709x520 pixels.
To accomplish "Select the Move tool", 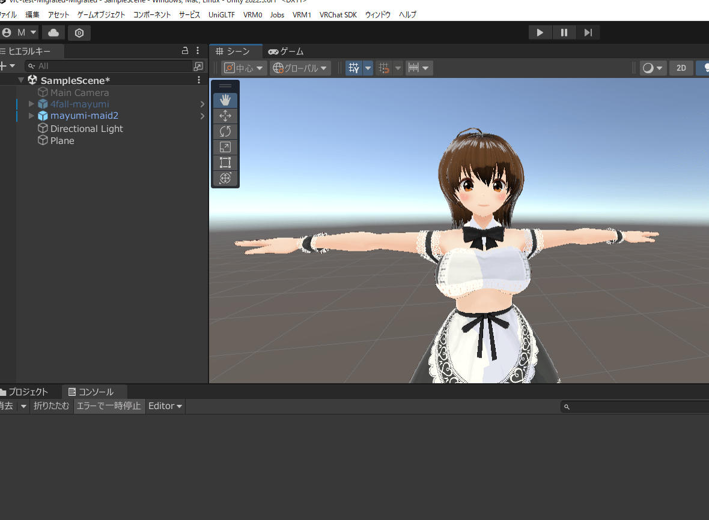I will (225, 116).
